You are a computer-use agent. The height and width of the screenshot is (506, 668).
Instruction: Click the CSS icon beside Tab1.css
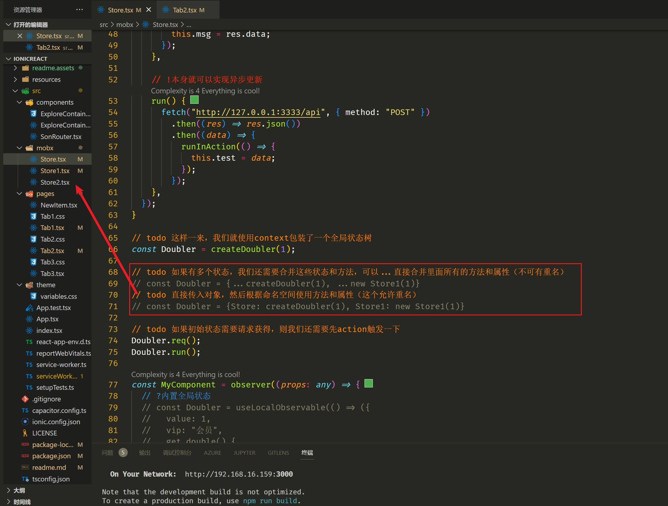point(33,216)
